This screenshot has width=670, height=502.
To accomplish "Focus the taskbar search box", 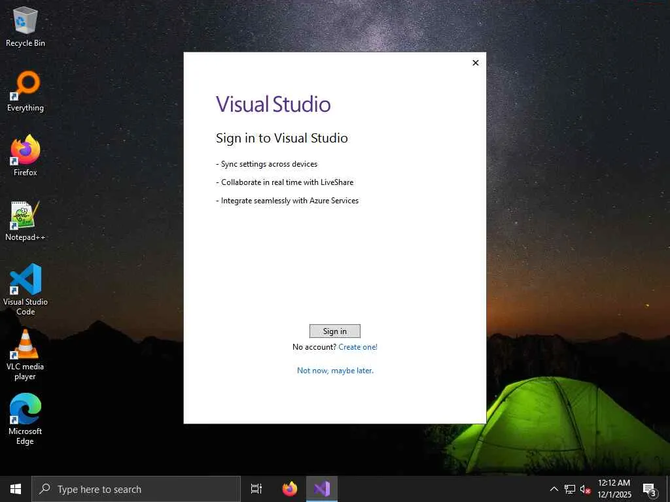I will pos(136,489).
